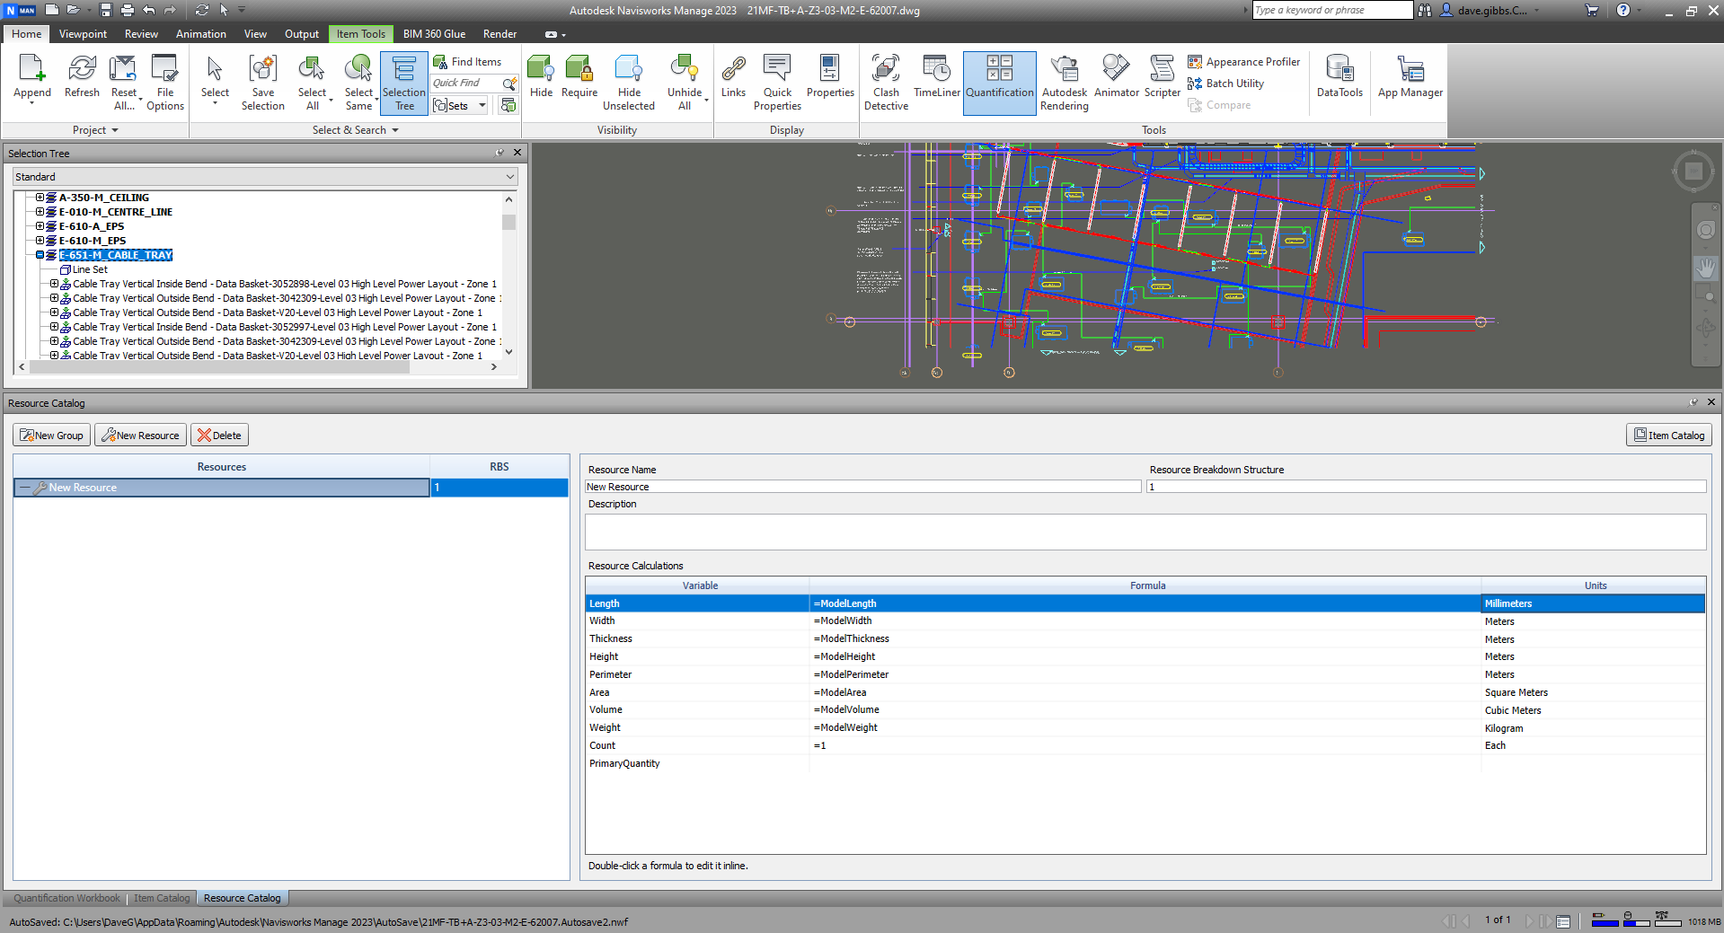Switch to the Quantification Workbook tab
This screenshot has width=1724, height=933.
[x=66, y=897]
